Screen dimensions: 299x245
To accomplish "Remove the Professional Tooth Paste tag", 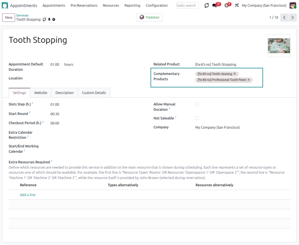I will pyautogui.click(x=248, y=80).
